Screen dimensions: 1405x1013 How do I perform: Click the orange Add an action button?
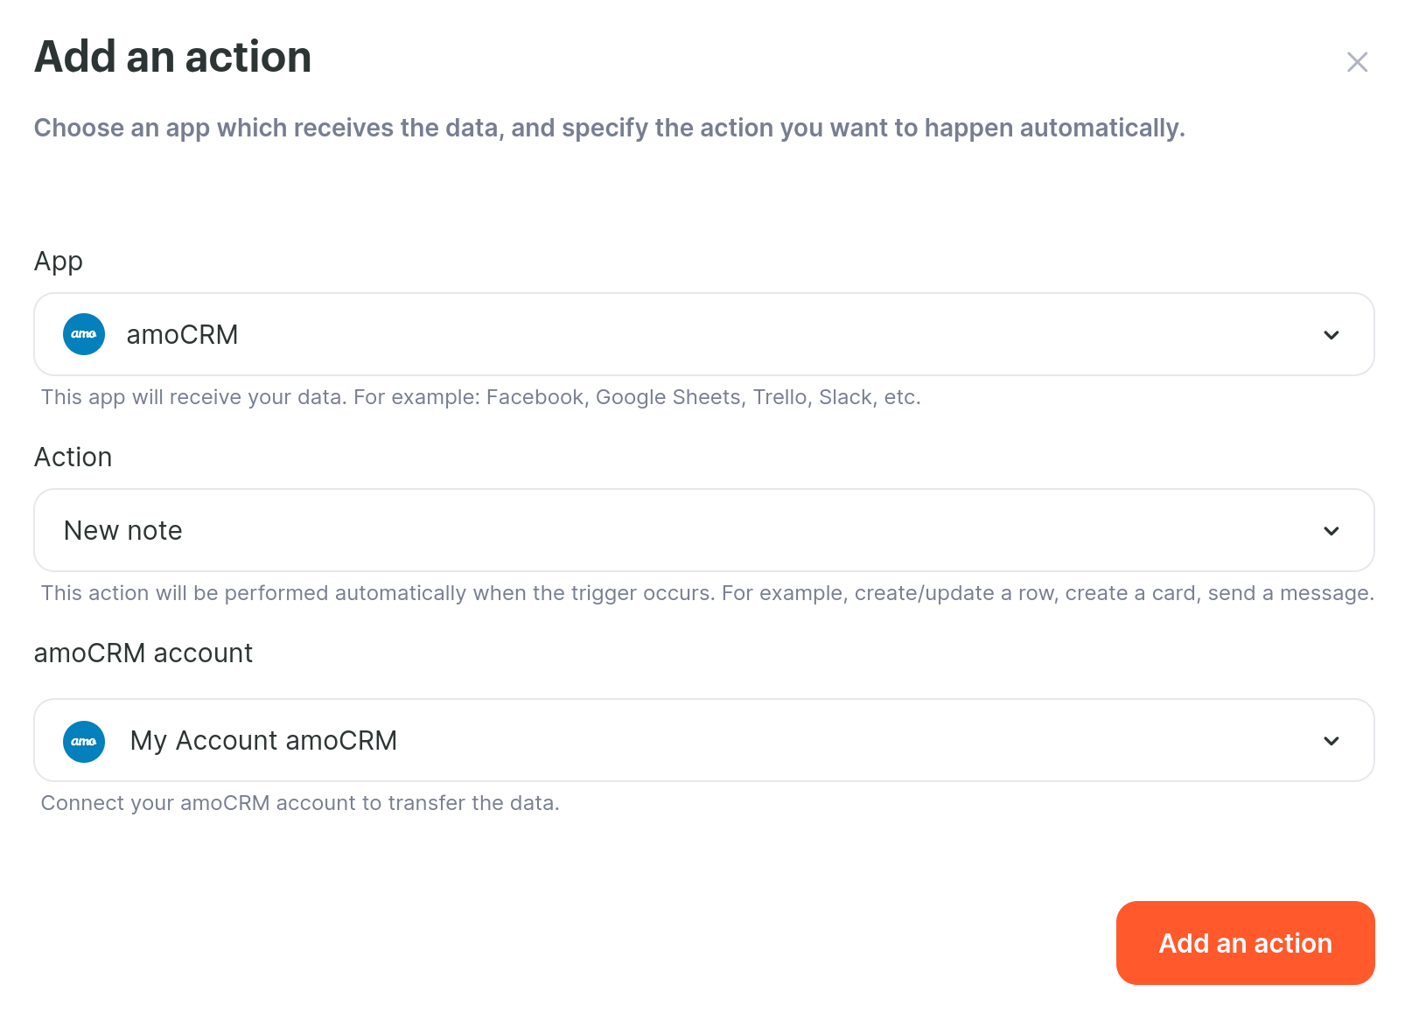[1246, 943]
